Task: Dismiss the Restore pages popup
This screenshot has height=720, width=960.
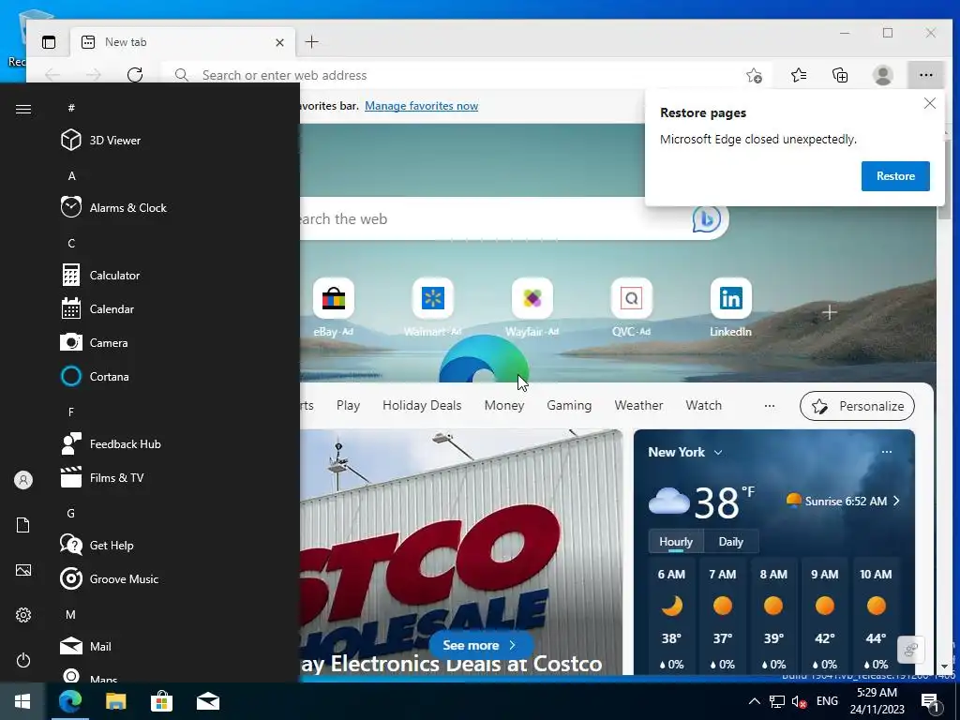Action: [x=929, y=103]
